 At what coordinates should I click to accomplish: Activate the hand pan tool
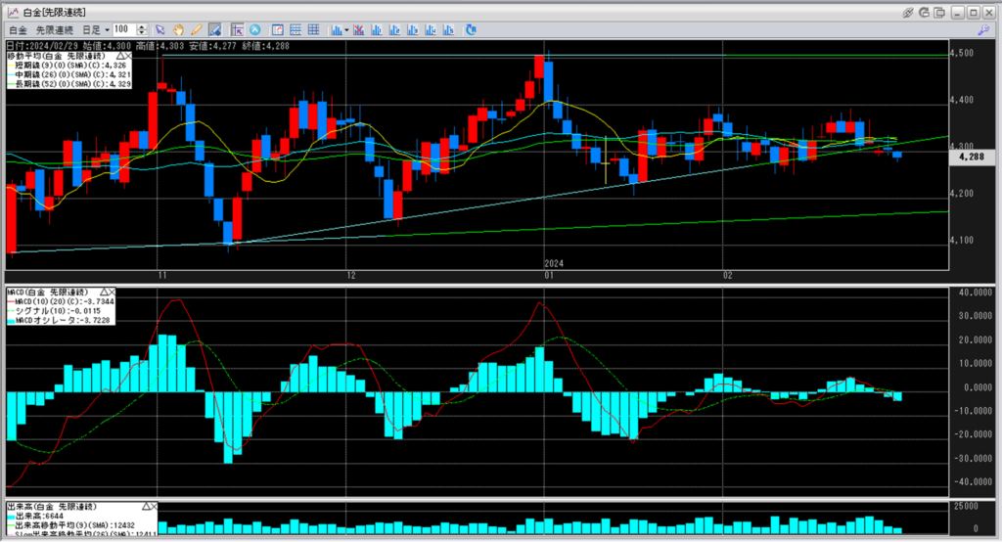click(x=178, y=30)
